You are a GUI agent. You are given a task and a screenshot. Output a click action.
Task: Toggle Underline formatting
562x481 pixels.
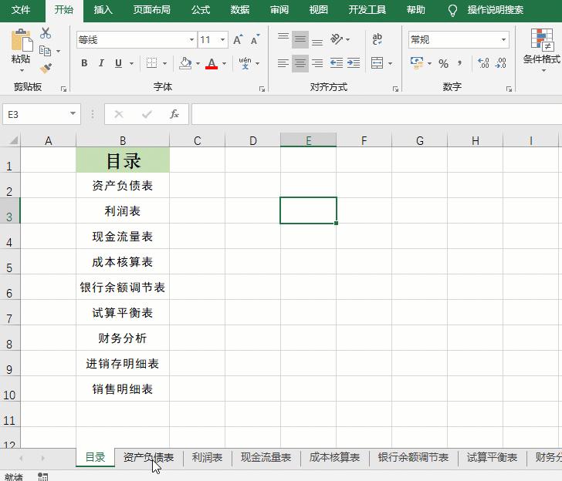pos(118,63)
